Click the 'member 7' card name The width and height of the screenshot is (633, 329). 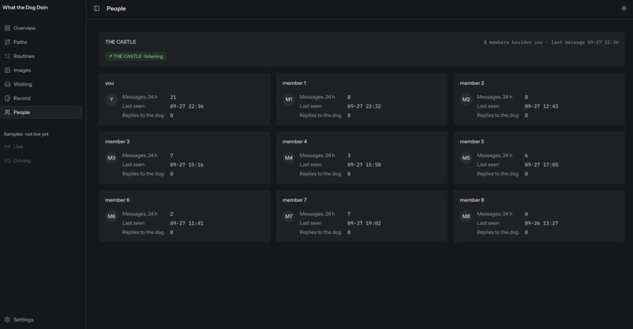point(295,200)
